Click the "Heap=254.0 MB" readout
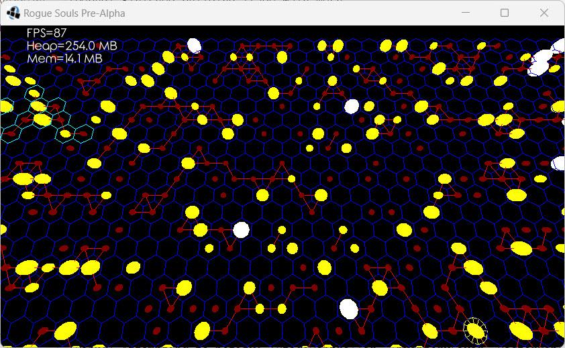Viewport: 565px width, 348px height. tap(72, 46)
